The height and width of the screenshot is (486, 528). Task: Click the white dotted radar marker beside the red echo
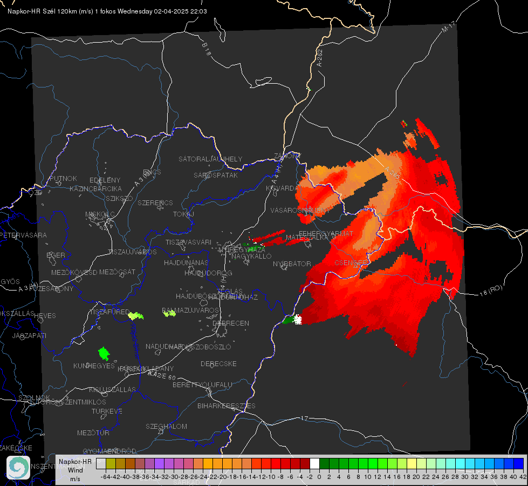(298, 319)
